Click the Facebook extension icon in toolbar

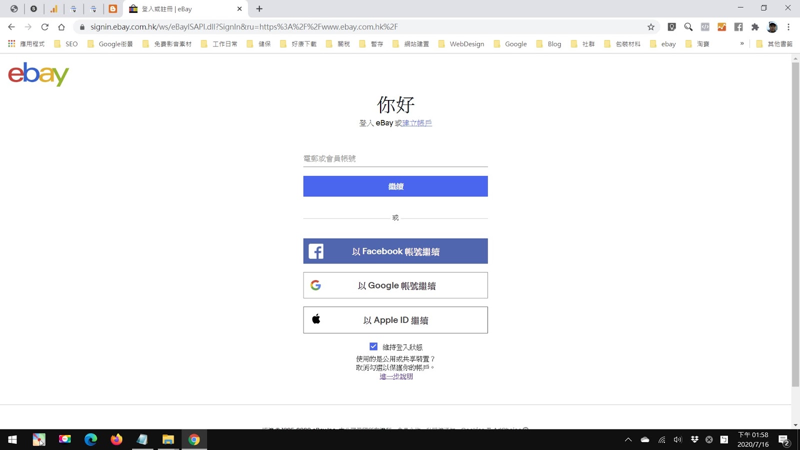(x=738, y=27)
